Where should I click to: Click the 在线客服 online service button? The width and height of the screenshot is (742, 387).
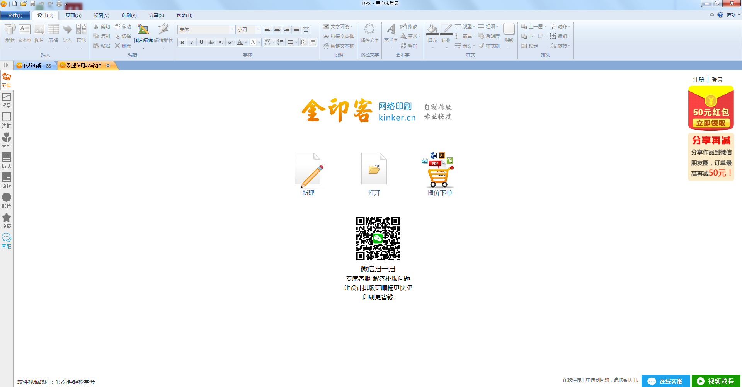tap(666, 381)
